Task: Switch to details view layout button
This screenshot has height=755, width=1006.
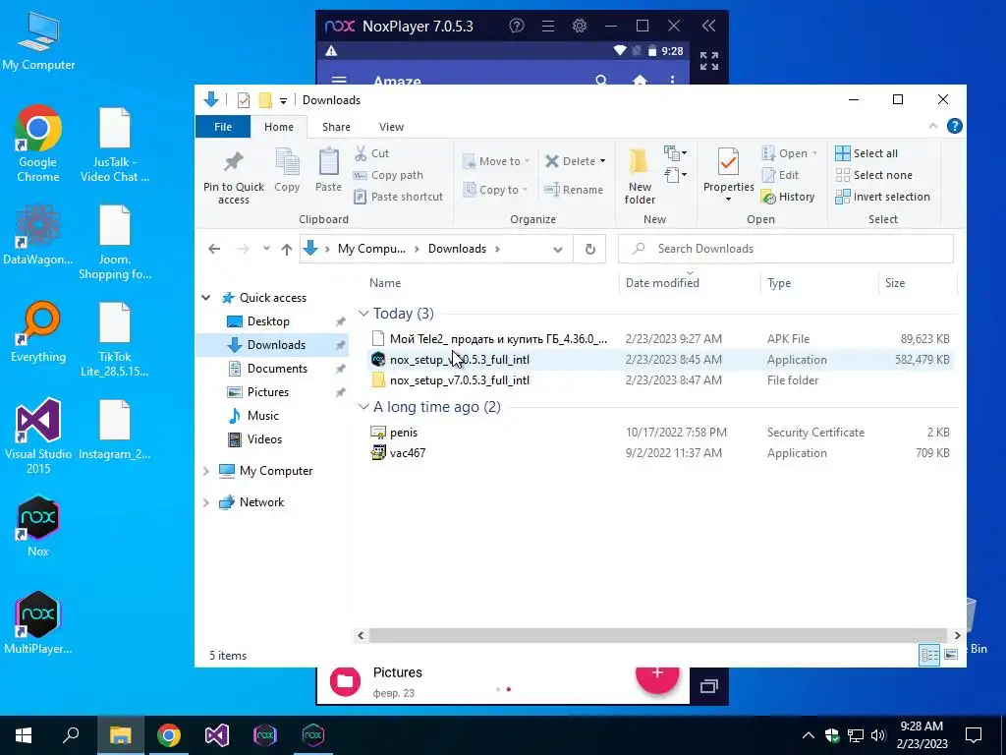Action: (x=929, y=654)
